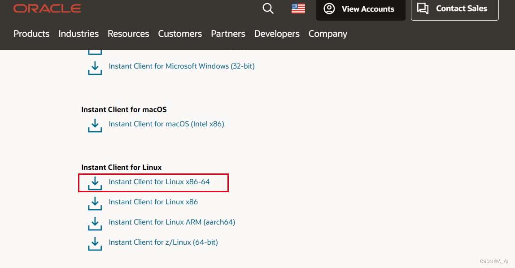Click the download icon for Linux x86
515x268 pixels.
[95, 203]
